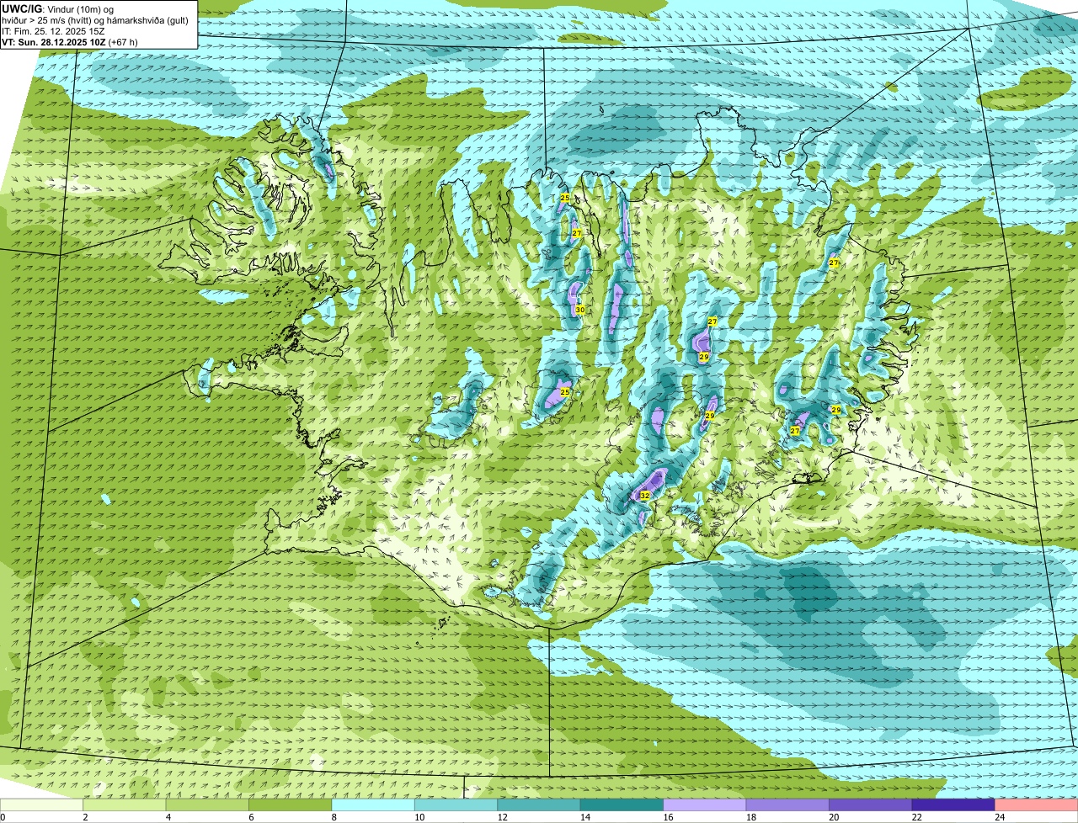This screenshot has width=1078, height=823.
Task: Pick the 18–20 m/s legend color swatch
Action: tap(787, 805)
